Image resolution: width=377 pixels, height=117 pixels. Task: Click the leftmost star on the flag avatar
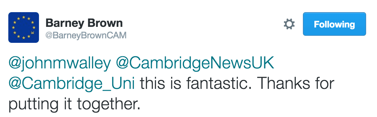(x=13, y=27)
